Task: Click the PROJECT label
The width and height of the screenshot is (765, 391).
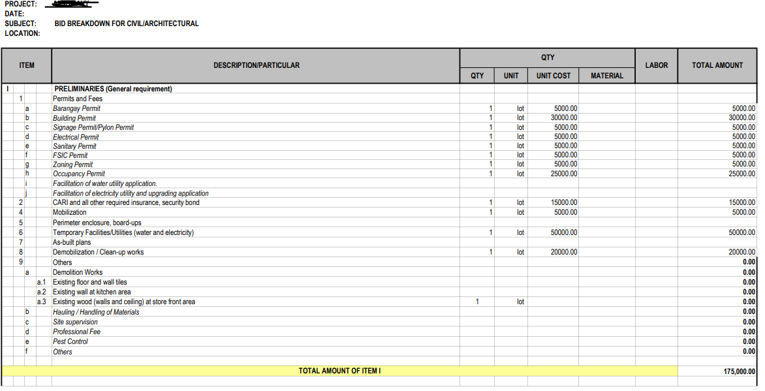Action: click(21, 4)
